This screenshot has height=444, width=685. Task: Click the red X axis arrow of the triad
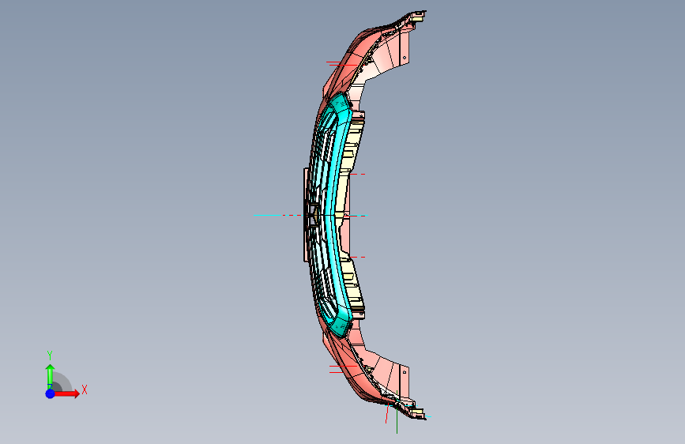pyautogui.click(x=66, y=393)
